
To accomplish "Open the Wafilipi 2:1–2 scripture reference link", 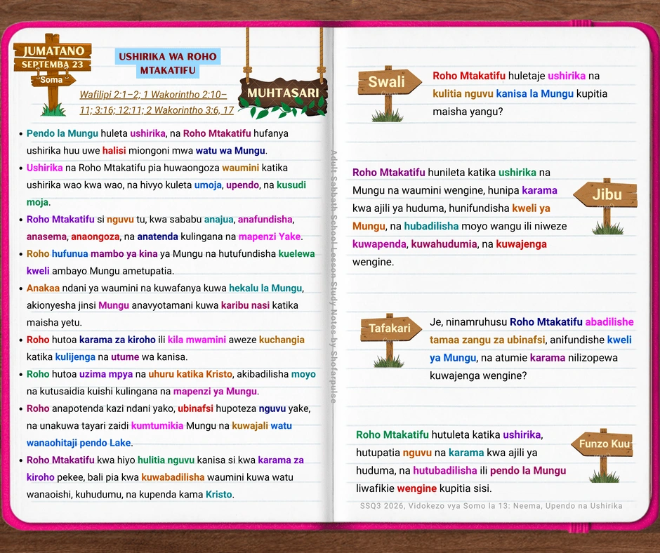I will [x=110, y=95].
